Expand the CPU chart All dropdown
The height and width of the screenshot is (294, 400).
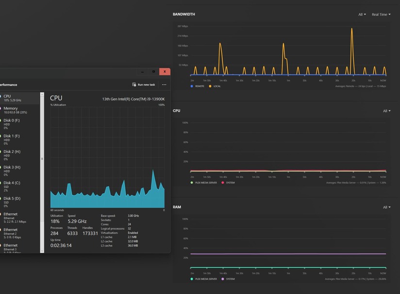click(x=387, y=111)
